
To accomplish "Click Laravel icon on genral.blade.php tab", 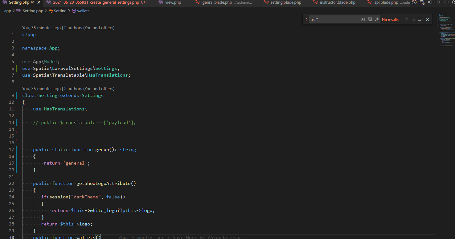I will pyautogui.click(x=198, y=2).
